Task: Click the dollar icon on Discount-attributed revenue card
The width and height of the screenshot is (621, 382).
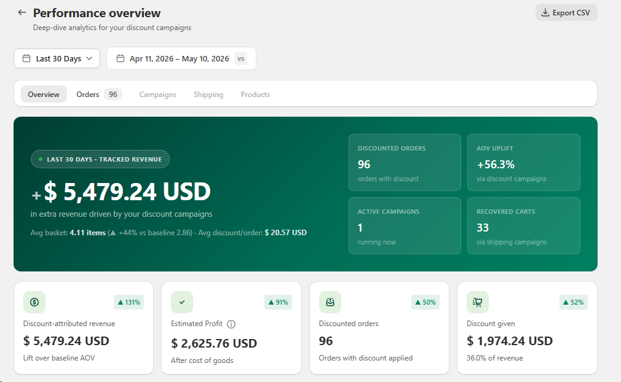Action: 34,302
